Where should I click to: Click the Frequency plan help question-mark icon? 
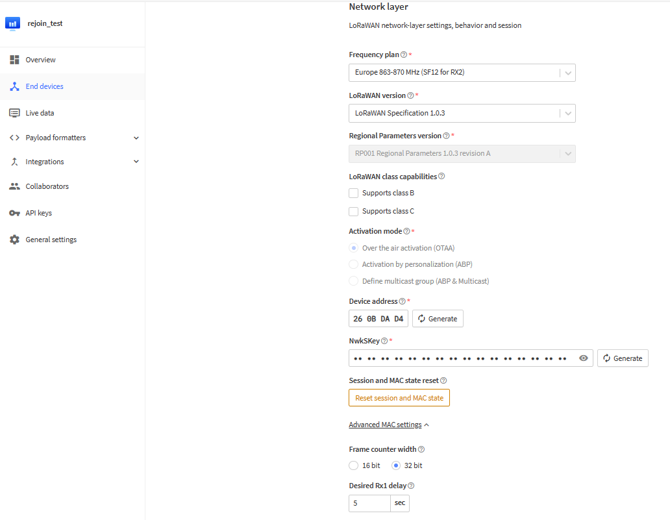click(403, 55)
